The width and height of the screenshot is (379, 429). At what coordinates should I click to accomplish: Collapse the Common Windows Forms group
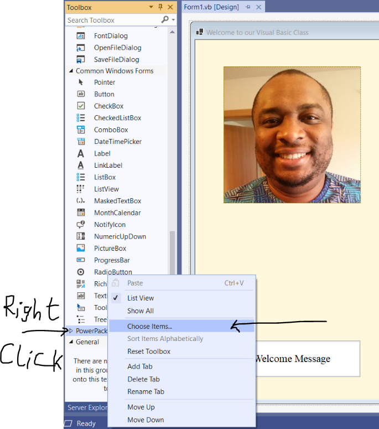(x=70, y=71)
